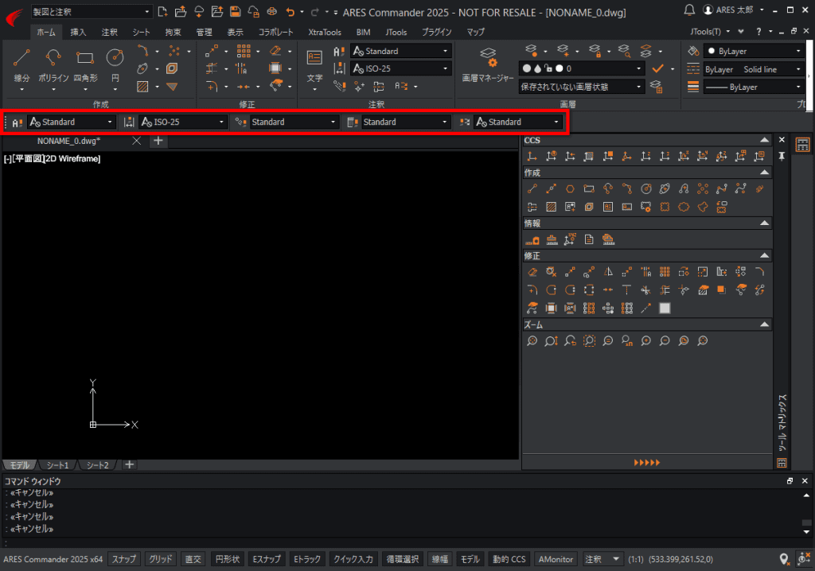Open the ByLayer line color dropdown
This screenshot has height=571, width=815.
click(x=754, y=51)
